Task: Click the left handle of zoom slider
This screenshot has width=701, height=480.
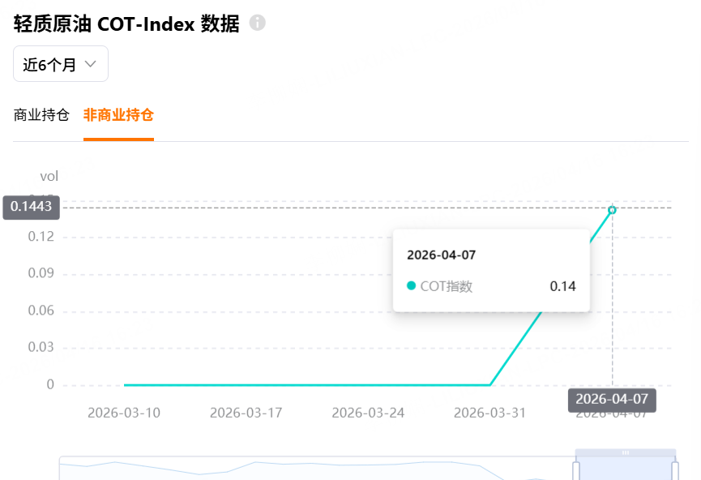Action: pyautogui.click(x=576, y=470)
